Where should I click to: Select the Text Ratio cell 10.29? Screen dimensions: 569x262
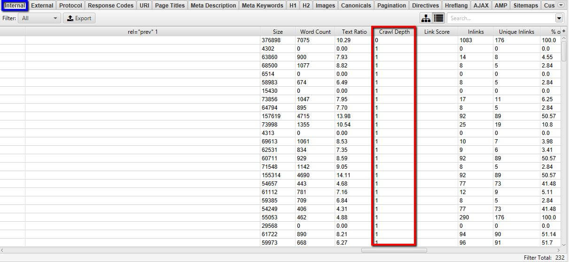pyautogui.click(x=354, y=40)
